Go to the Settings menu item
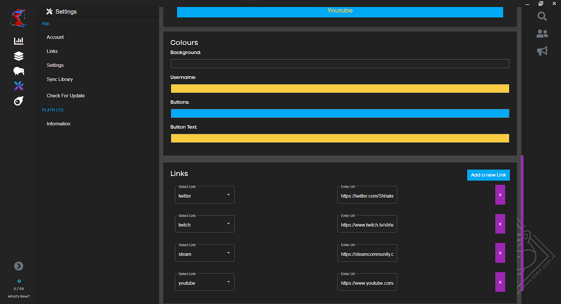This screenshot has height=304, width=561. click(x=55, y=65)
